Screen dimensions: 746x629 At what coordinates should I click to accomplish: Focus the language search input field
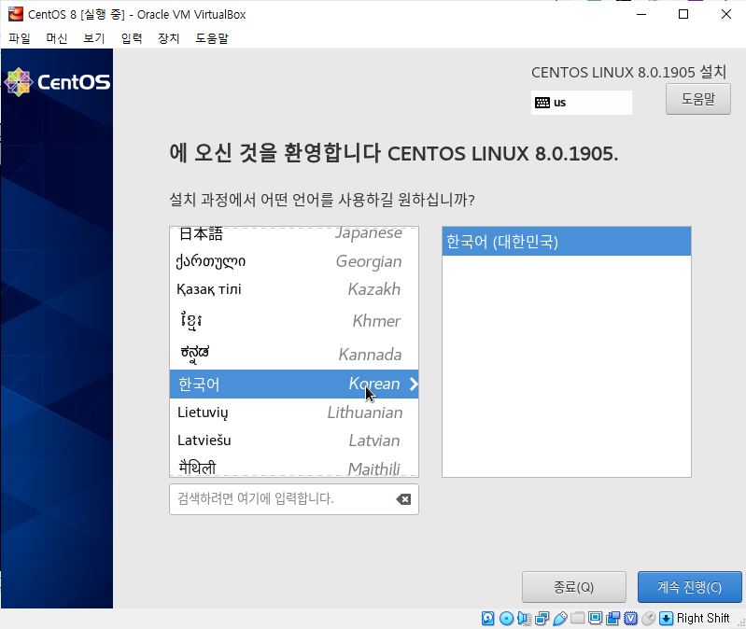click(294, 499)
